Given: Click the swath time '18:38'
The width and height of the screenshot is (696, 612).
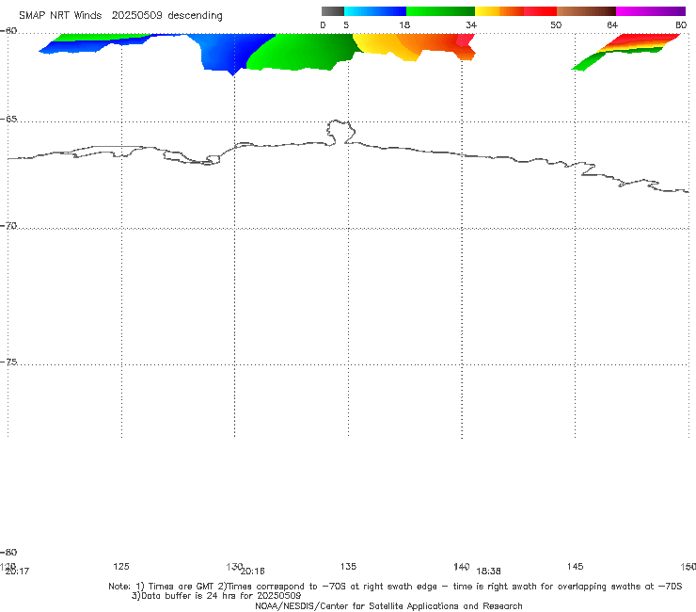Looking at the screenshot, I should point(489,572).
